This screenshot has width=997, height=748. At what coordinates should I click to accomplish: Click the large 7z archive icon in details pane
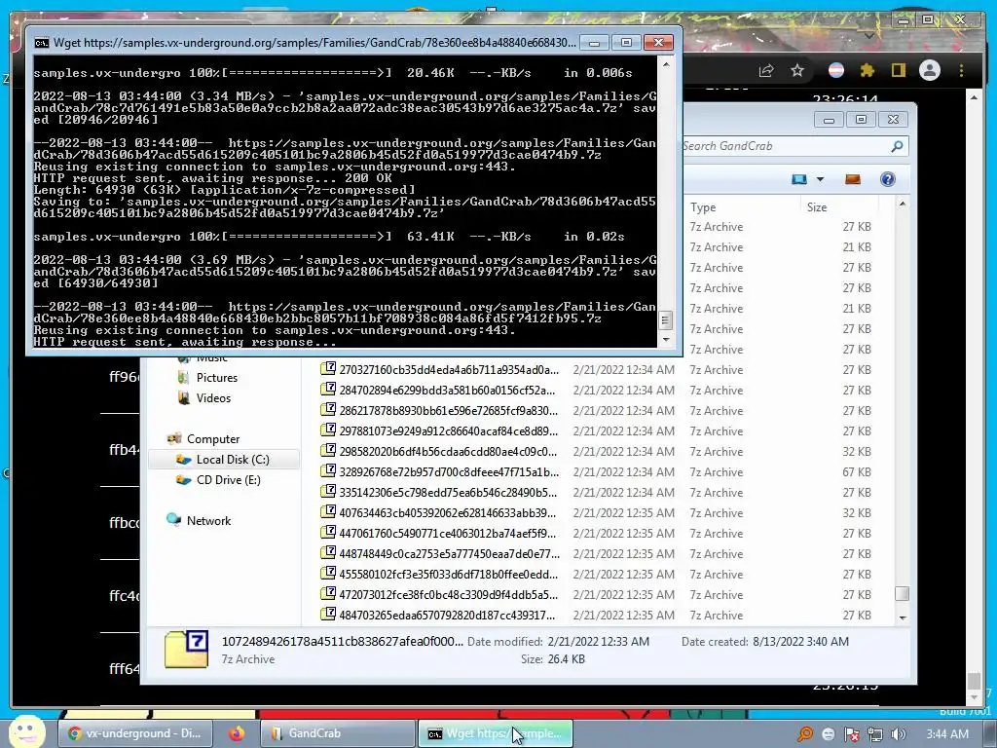186,649
